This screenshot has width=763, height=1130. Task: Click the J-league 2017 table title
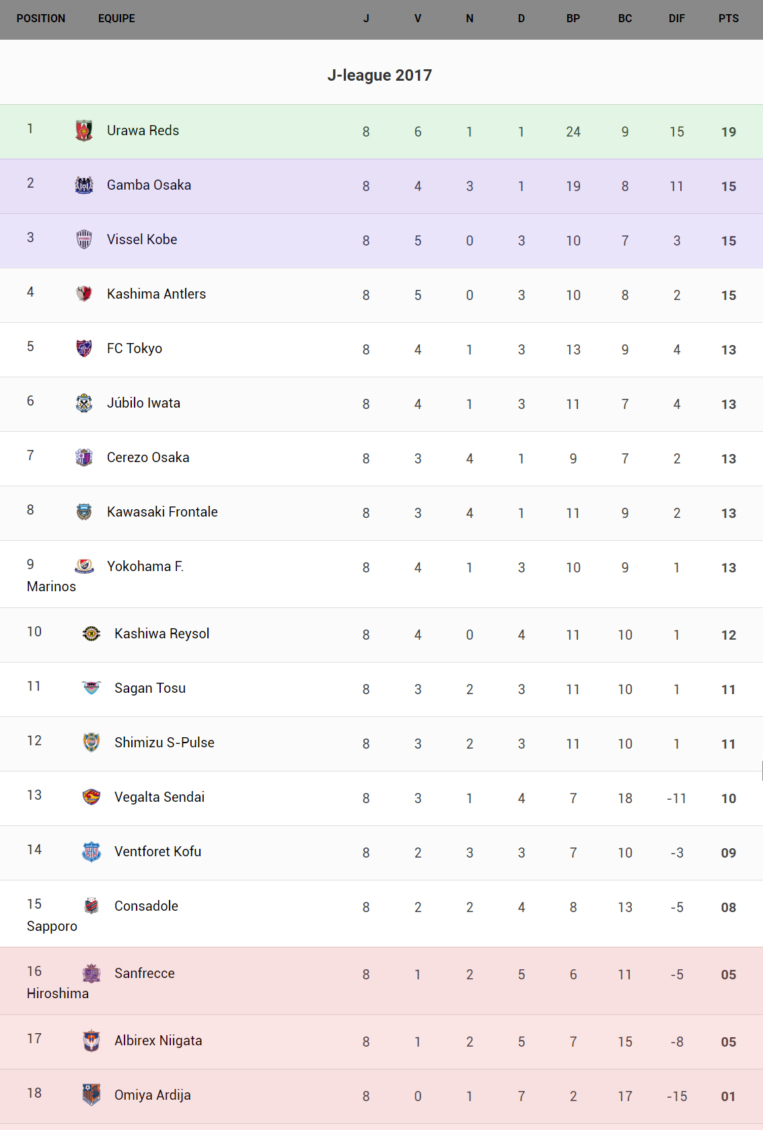point(379,75)
